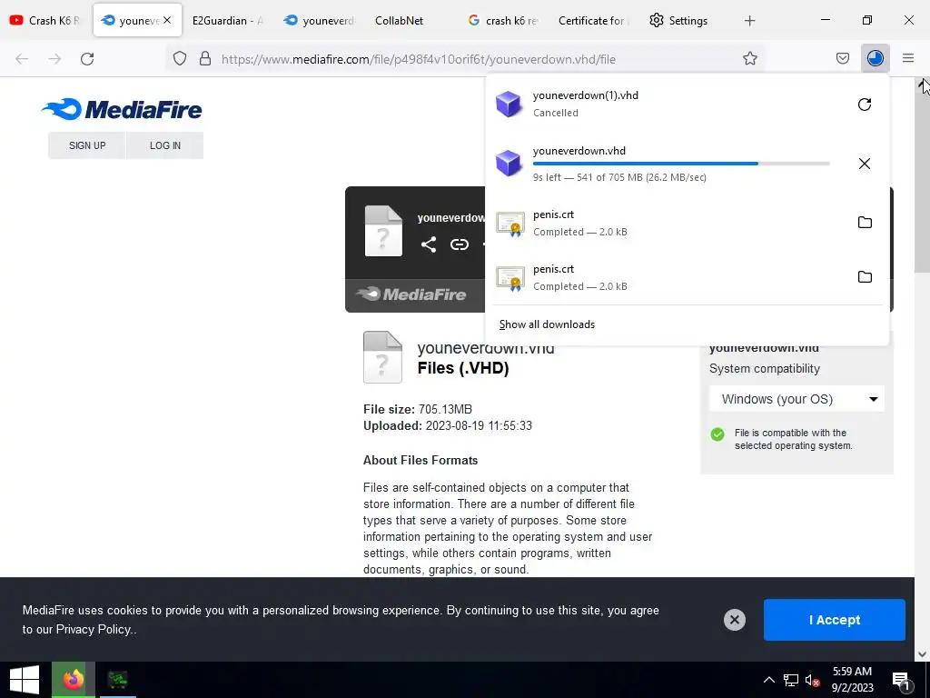Open folder for first penis.crt download
The height and width of the screenshot is (698, 930).
pos(865,222)
